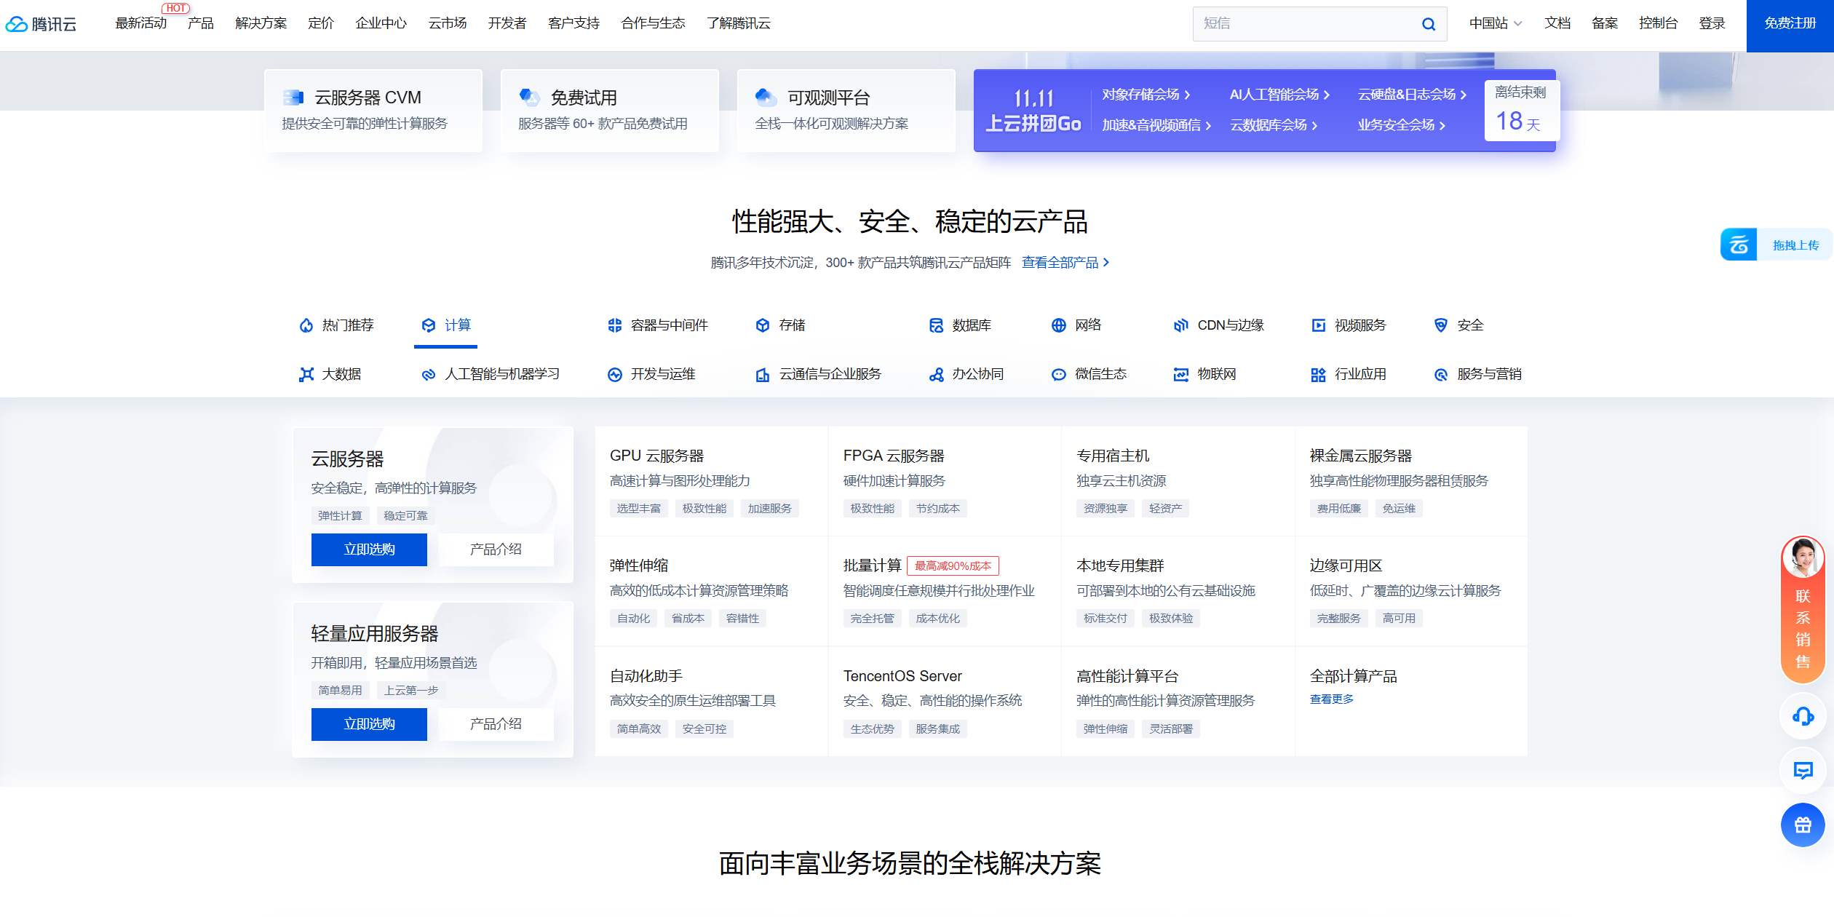Open the 云市场 menu item
The image size is (1834, 917).
(447, 23)
